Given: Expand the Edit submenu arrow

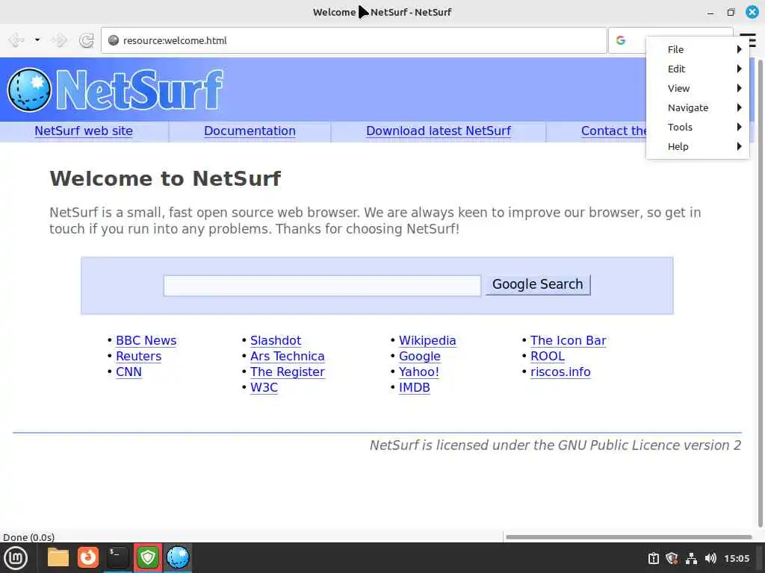Looking at the screenshot, I should point(739,69).
